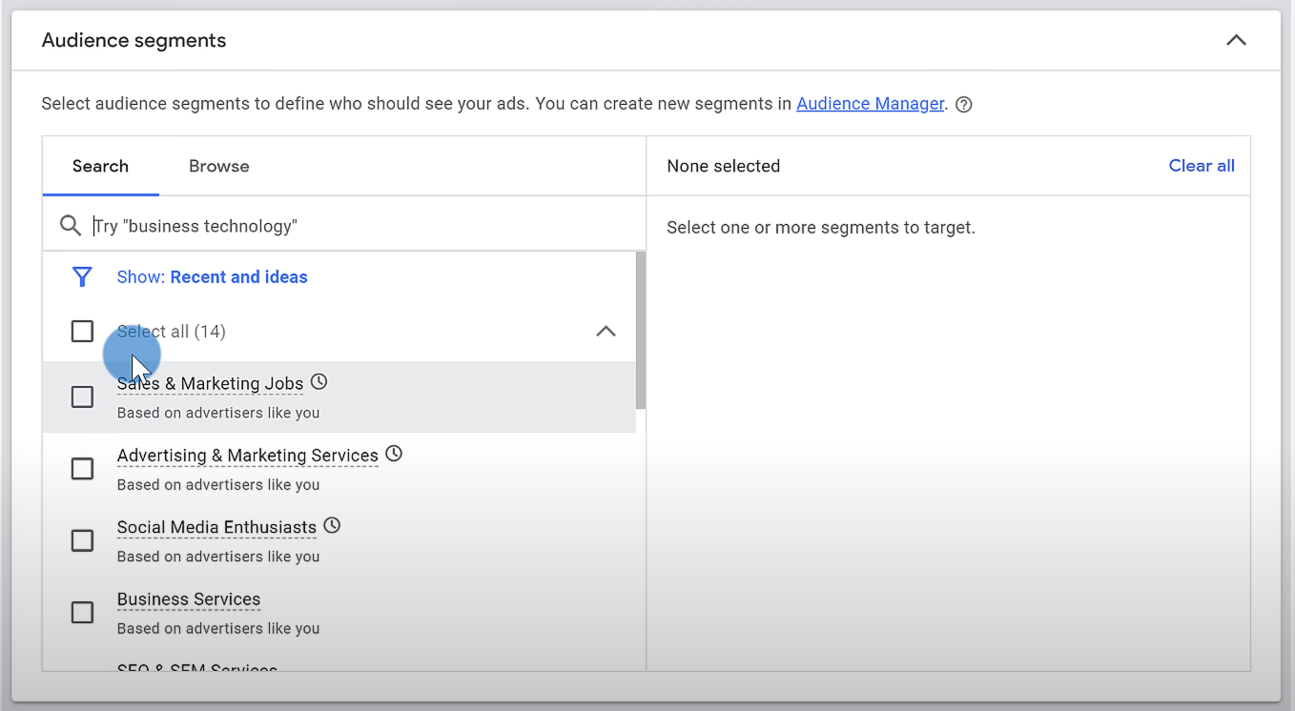Open the Business Services segment details
The image size is (1295, 711).
188,599
